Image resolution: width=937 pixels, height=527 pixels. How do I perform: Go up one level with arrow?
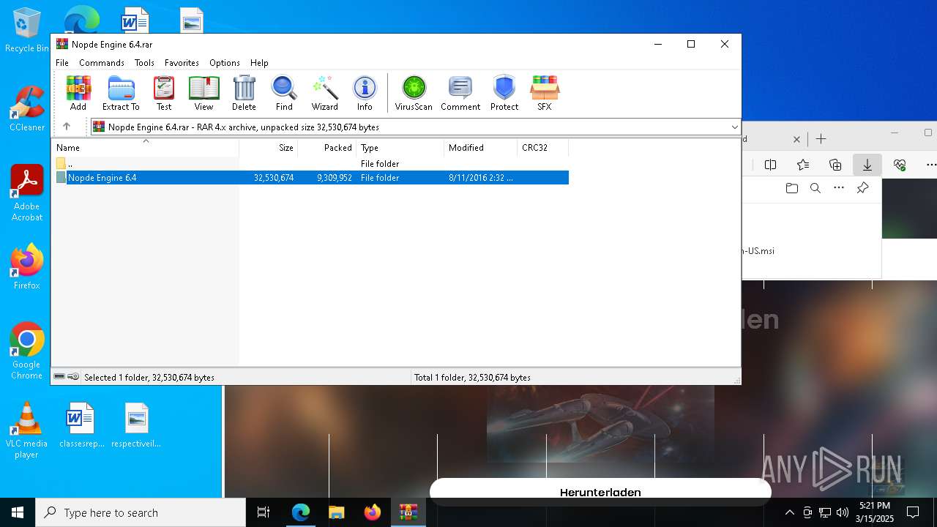coord(67,127)
